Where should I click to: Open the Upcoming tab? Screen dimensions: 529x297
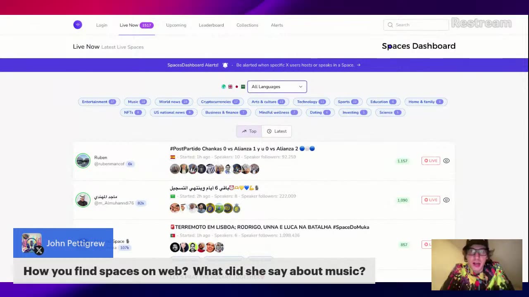176,25
